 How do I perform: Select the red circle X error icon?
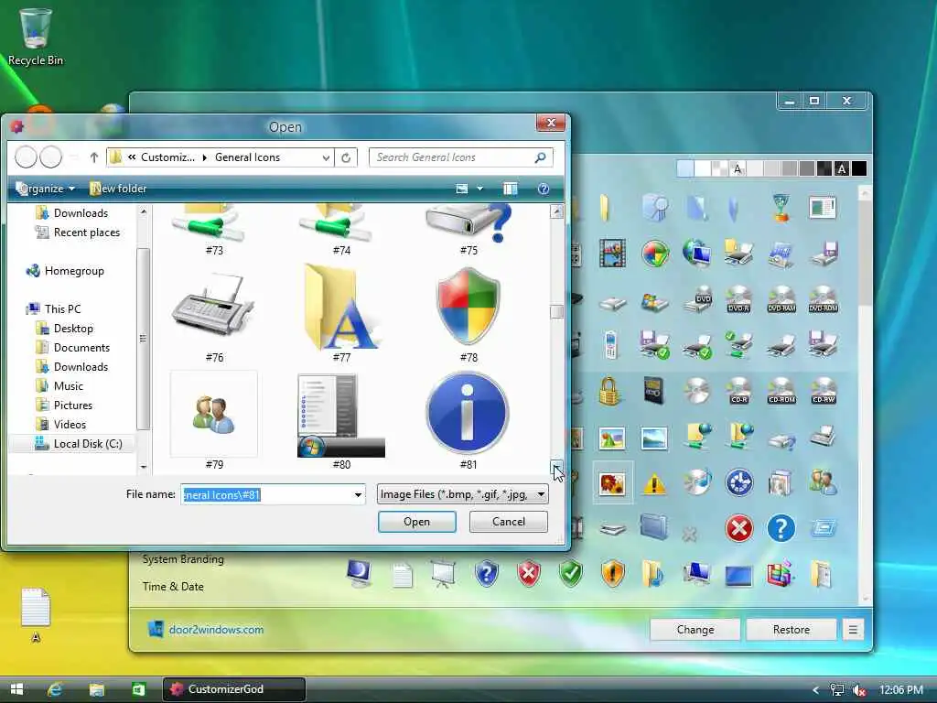pos(739,528)
